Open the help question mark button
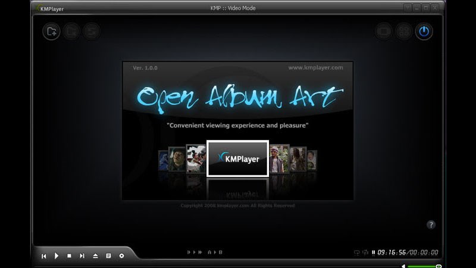Viewport: 476px width, 268px height. click(x=431, y=225)
